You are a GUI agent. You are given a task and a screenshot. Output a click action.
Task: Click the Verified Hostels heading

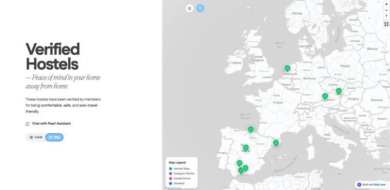tap(53, 56)
